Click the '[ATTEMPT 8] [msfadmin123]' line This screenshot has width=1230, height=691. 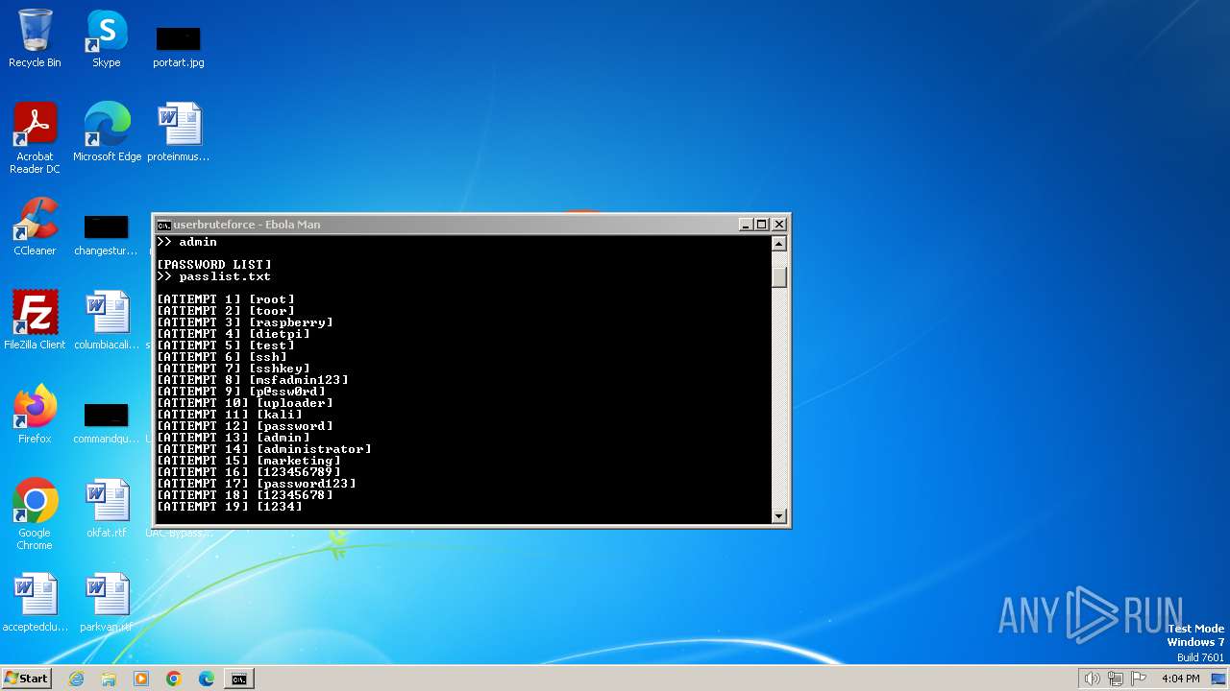pyautogui.click(x=253, y=380)
